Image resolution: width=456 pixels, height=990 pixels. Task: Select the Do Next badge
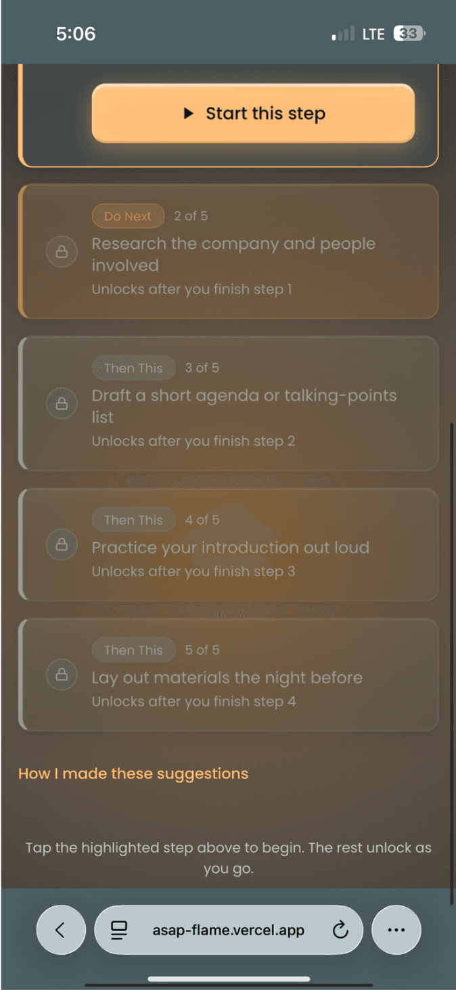(x=128, y=216)
